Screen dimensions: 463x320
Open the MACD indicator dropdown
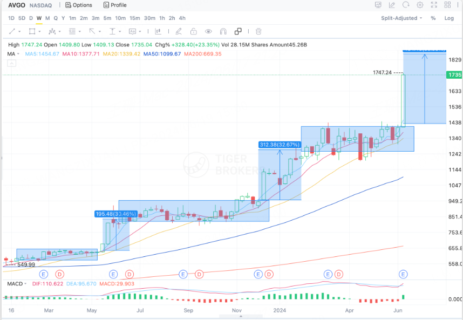point(17,284)
